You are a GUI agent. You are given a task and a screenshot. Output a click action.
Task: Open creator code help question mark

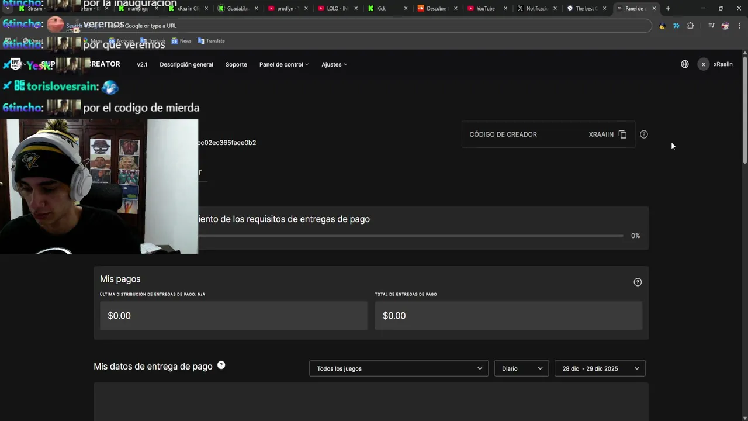pos(644,134)
